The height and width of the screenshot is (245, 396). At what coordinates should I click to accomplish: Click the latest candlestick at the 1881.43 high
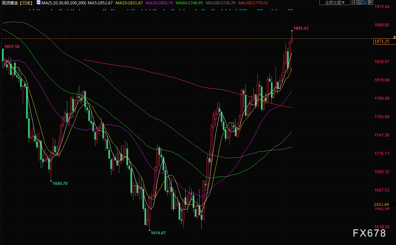click(x=292, y=38)
